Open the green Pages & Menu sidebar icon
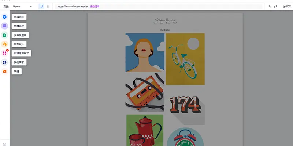Screen dimensions: 293x146 click(x=4, y=35)
